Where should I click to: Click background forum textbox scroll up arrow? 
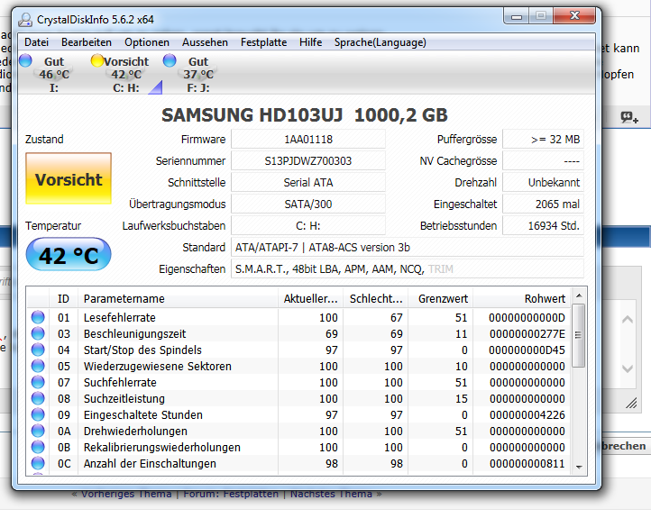[628, 319]
